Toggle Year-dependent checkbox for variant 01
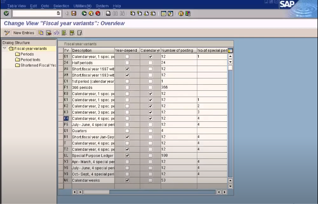318x204 pixels. [x=127, y=57]
